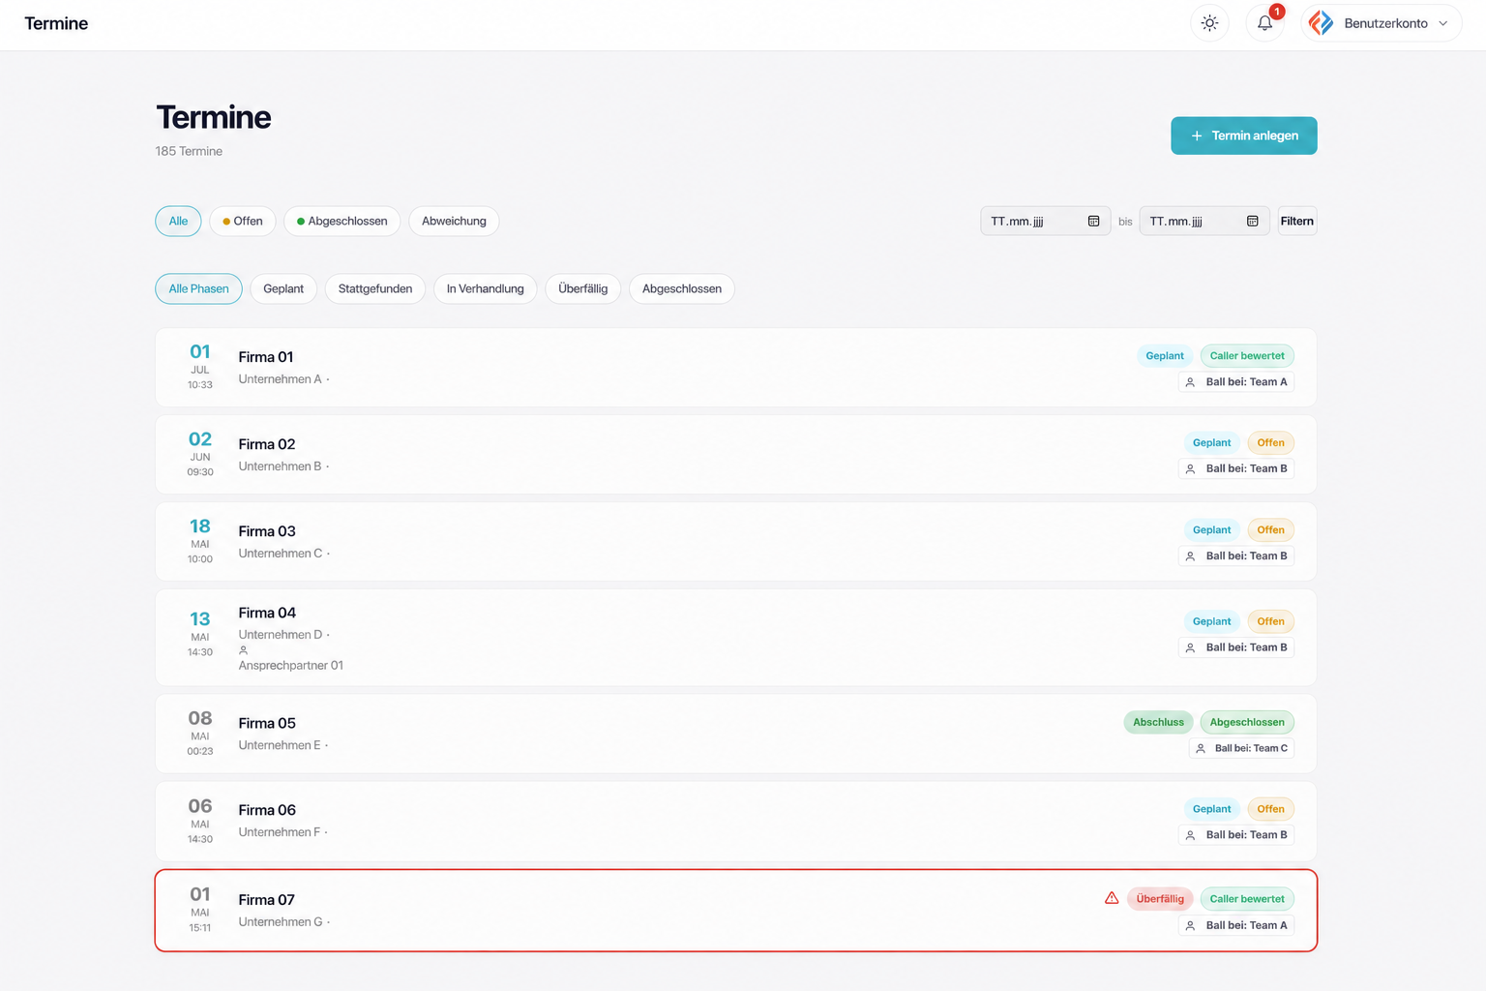
Task: Select the Alle Phasen filter
Action: [198, 288]
